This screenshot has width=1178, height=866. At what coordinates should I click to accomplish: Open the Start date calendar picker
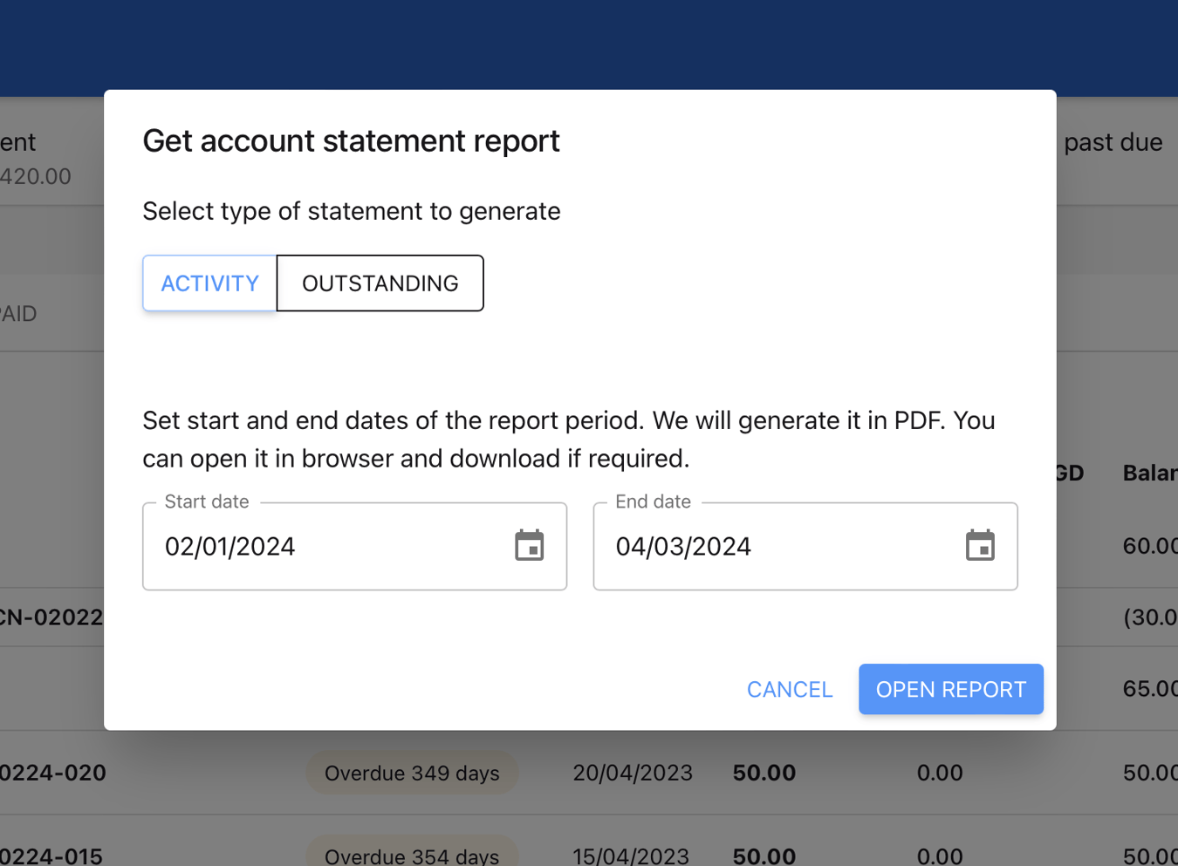pos(529,546)
